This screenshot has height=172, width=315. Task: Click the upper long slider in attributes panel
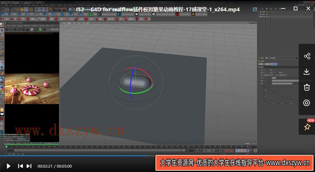[285, 81]
